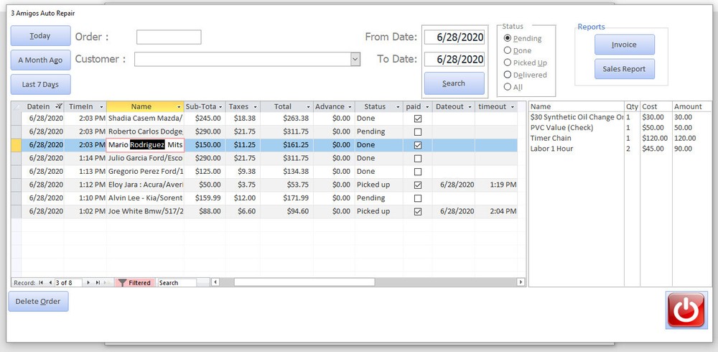Select the Delivered status radio button
This screenshot has width=718, height=352.
pyautogui.click(x=508, y=75)
